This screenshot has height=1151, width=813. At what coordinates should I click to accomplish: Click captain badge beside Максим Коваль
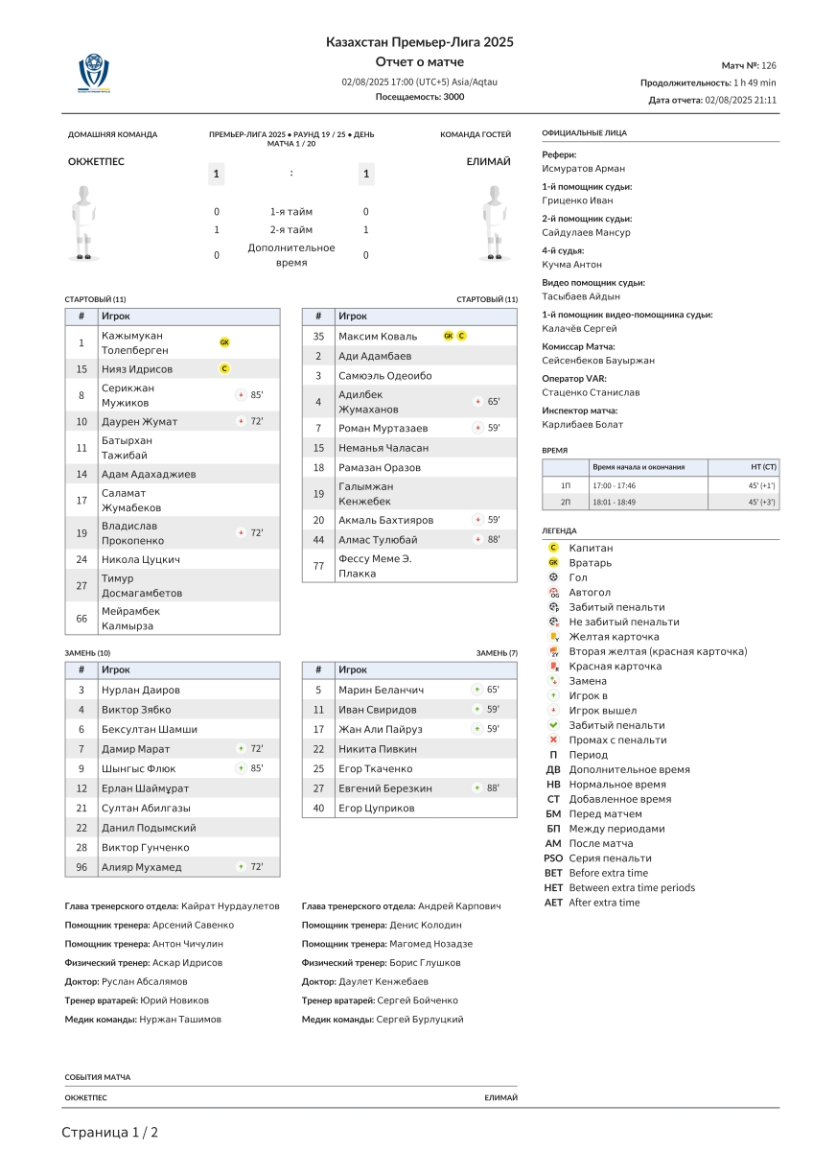tap(461, 336)
